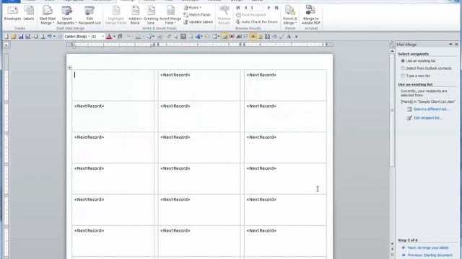This screenshot has height=259, width=462.
Task: Go to the previous record arrow
Action: pos(245,8)
